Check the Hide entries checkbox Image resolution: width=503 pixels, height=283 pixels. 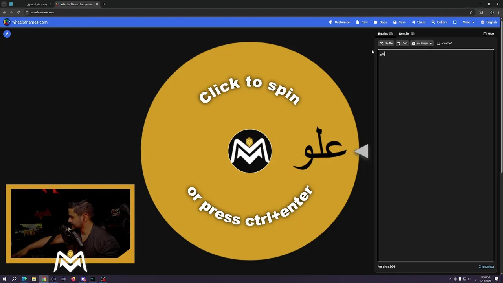485,34
